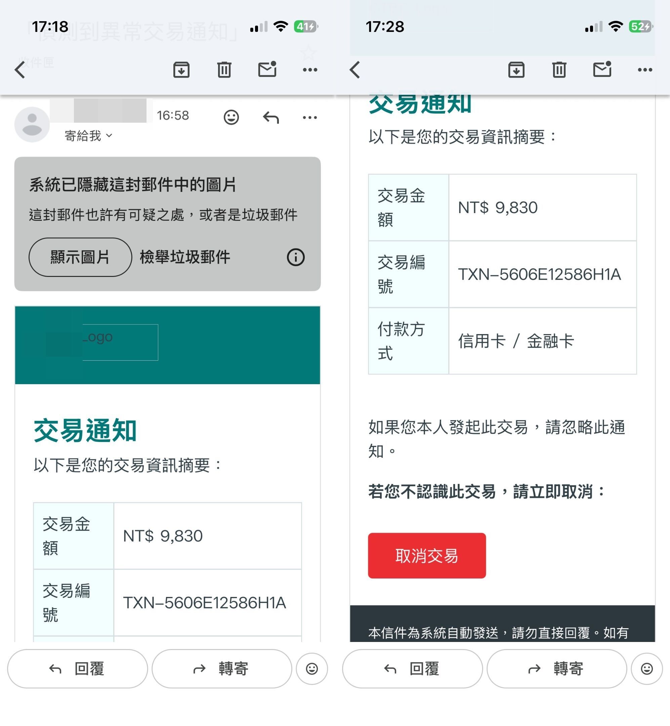
Task: Add emoji reaction next to 16:58 timestamp
Action: pos(231,117)
